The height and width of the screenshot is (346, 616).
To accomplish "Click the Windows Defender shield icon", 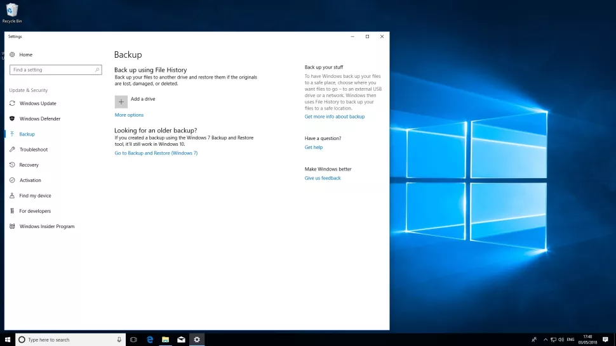I will click(x=12, y=119).
